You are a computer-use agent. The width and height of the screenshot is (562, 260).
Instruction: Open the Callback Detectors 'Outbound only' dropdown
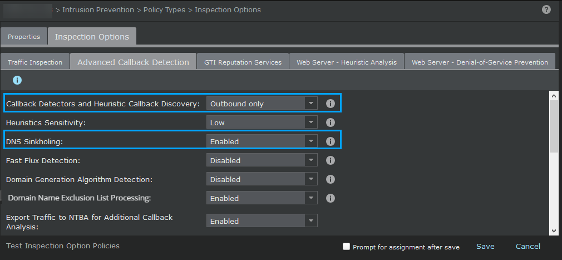point(262,104)
